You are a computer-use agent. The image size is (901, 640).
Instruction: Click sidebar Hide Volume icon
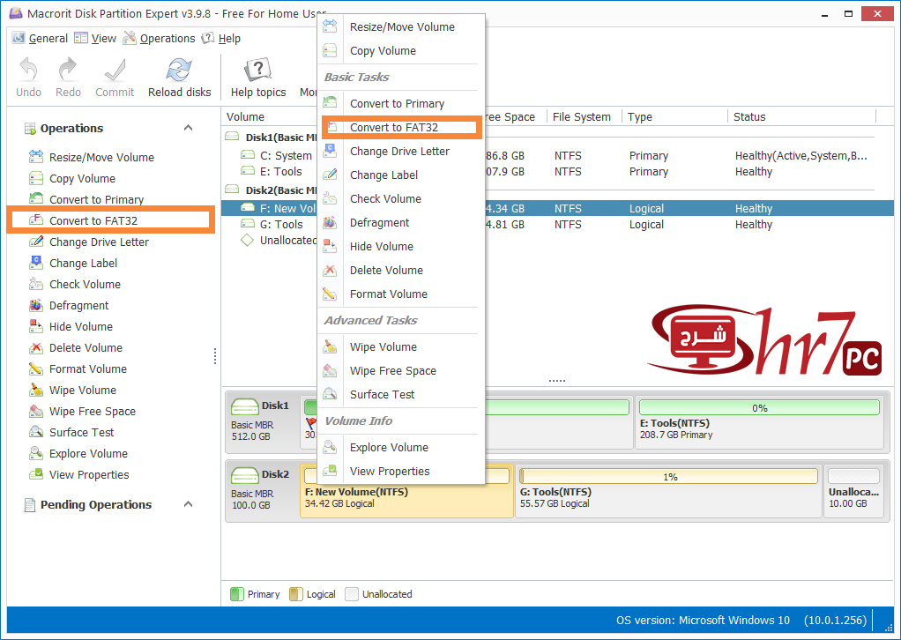point(35,326)
